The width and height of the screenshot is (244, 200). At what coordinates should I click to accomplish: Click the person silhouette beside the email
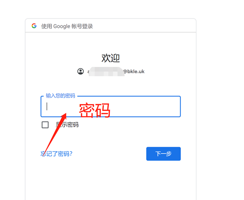[81, 72]
